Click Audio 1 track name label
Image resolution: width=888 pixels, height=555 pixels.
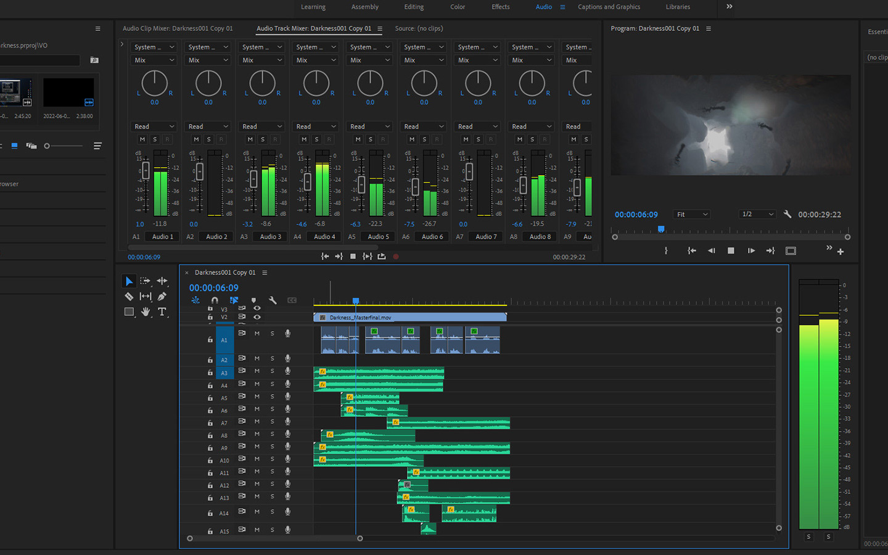(x=163, y=236)
